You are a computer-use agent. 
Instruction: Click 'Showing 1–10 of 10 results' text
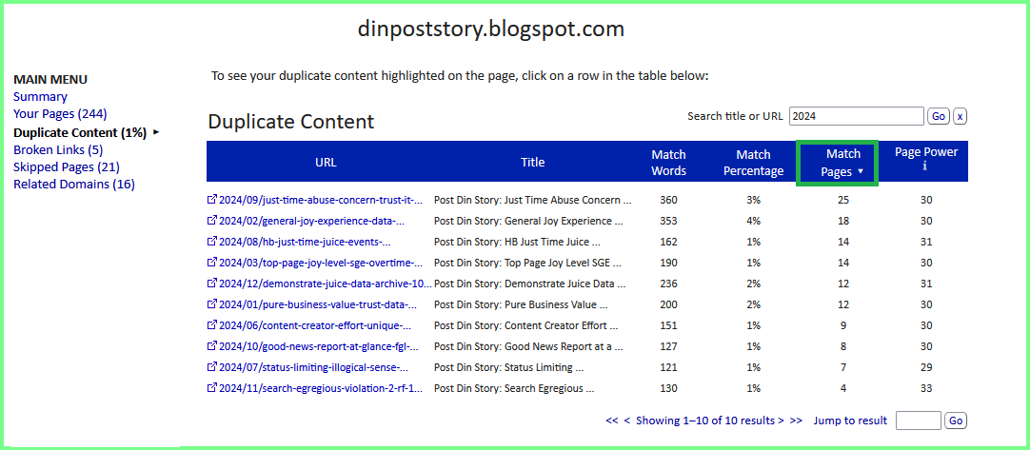click(x=704, y=421)
